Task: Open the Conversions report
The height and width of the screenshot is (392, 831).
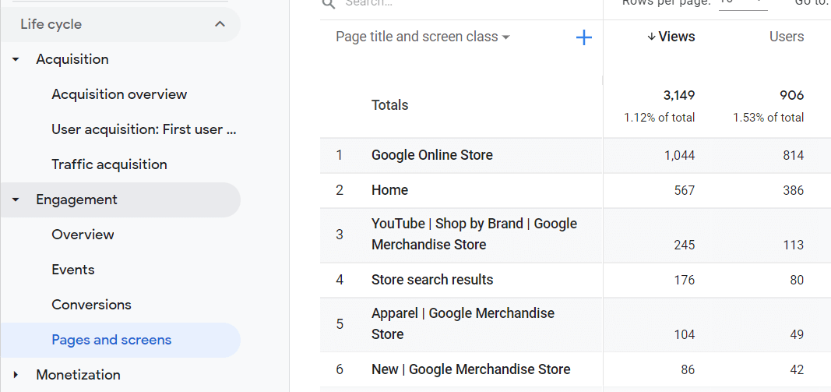Action: 91,305
